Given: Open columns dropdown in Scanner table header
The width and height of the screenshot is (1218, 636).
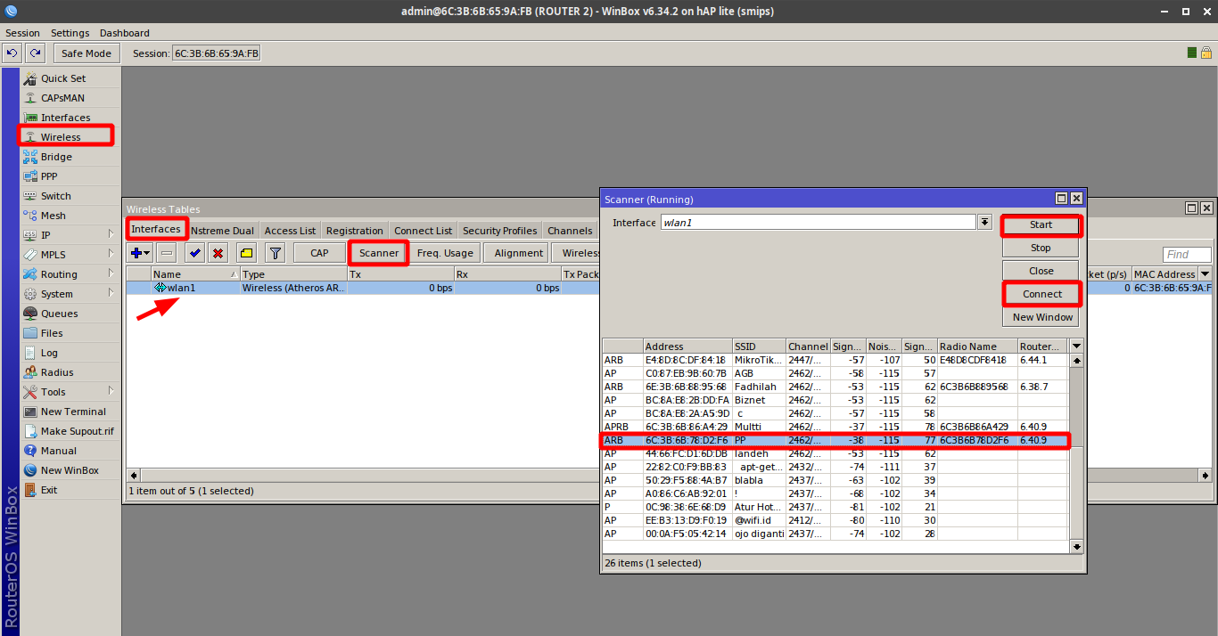Looking at the screenshot, I should pos(1076,346).
